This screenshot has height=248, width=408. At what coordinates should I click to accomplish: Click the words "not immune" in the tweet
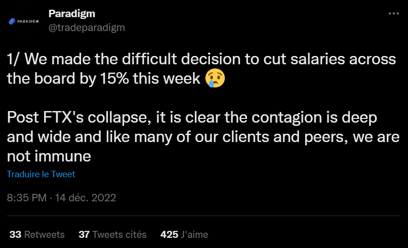coord(49,156)
